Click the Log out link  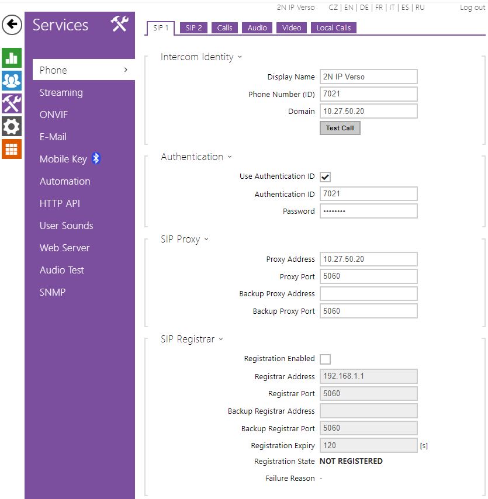click(472, 8)
